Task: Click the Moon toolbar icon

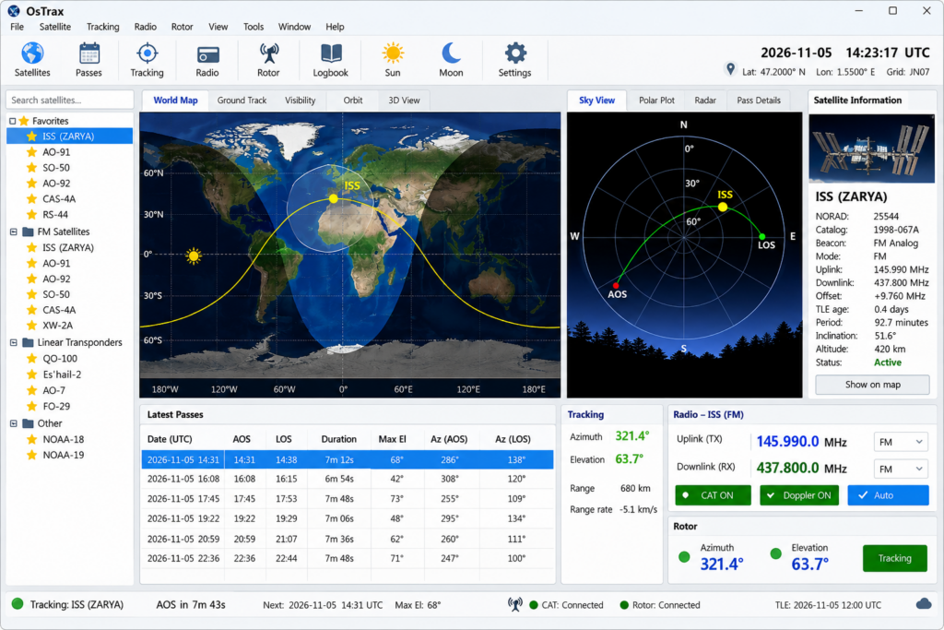Action: coord(451,53)
